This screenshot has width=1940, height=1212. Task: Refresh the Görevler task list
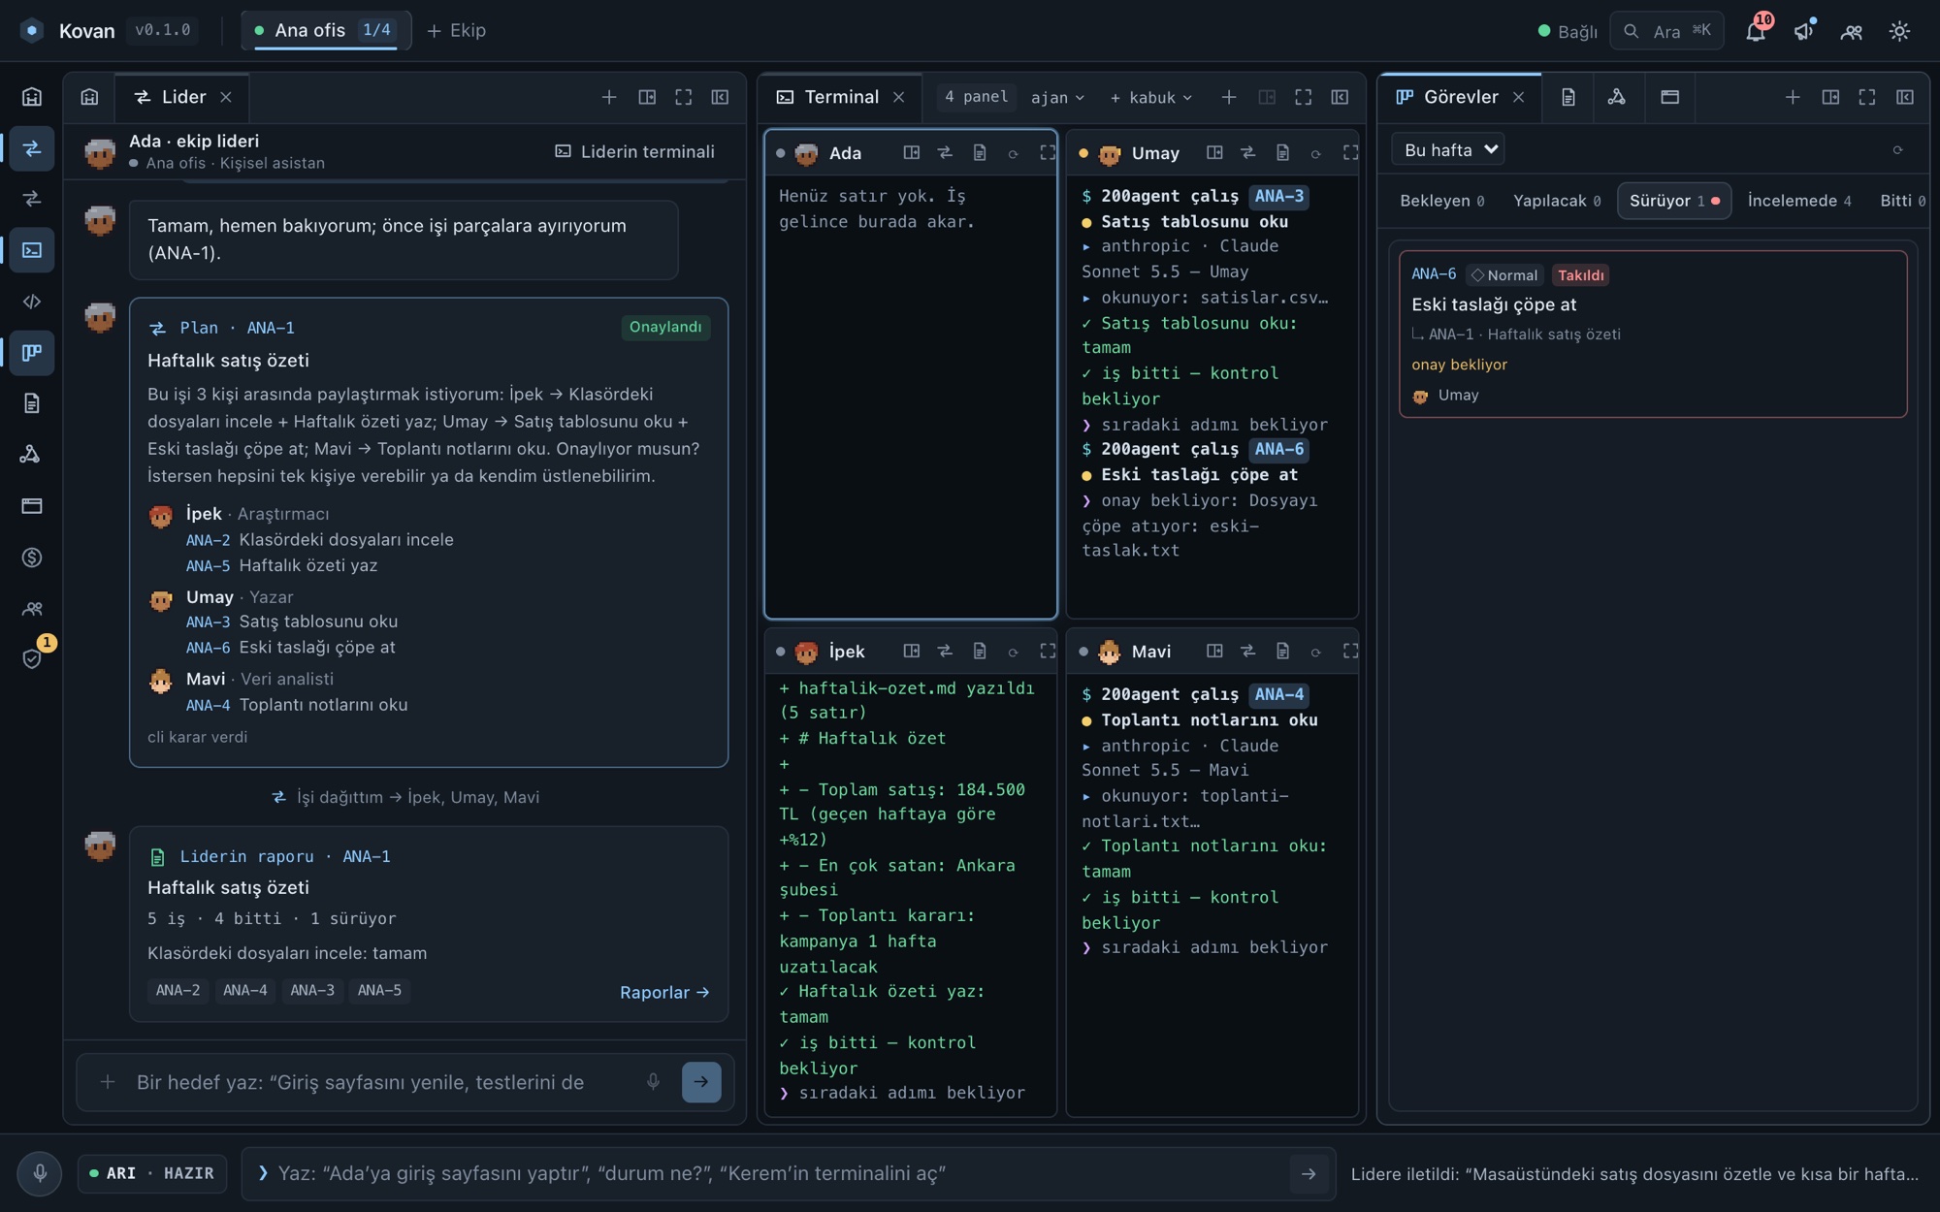point(1897,150)
